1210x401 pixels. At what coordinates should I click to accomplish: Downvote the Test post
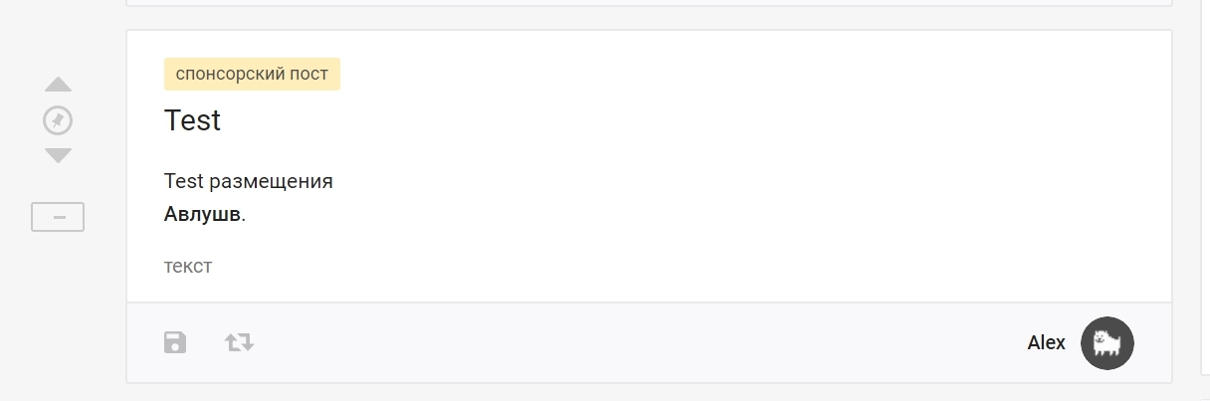tap(59, 155)
